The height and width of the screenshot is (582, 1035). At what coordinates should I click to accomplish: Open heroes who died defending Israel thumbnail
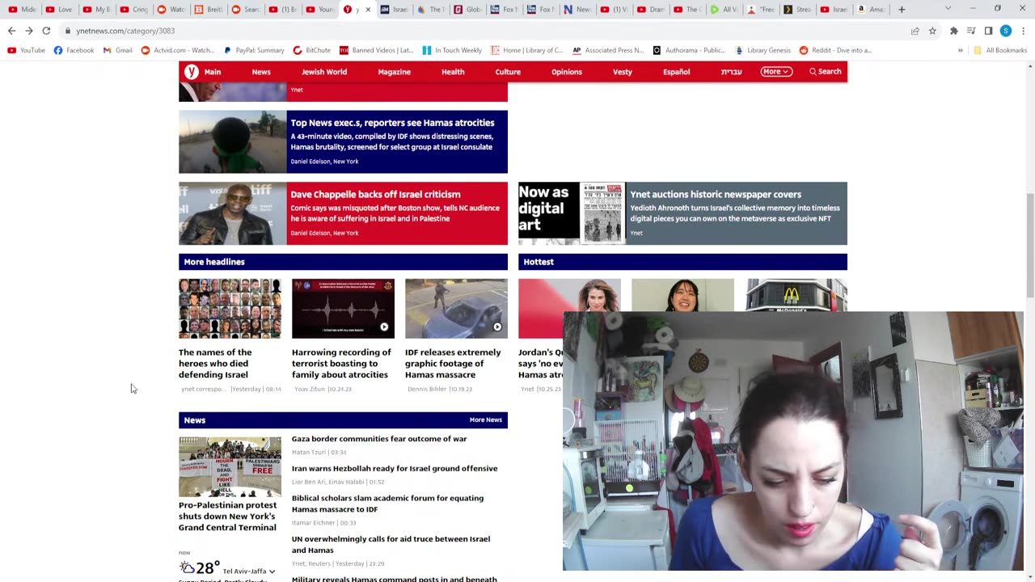[x=230, y=309]
